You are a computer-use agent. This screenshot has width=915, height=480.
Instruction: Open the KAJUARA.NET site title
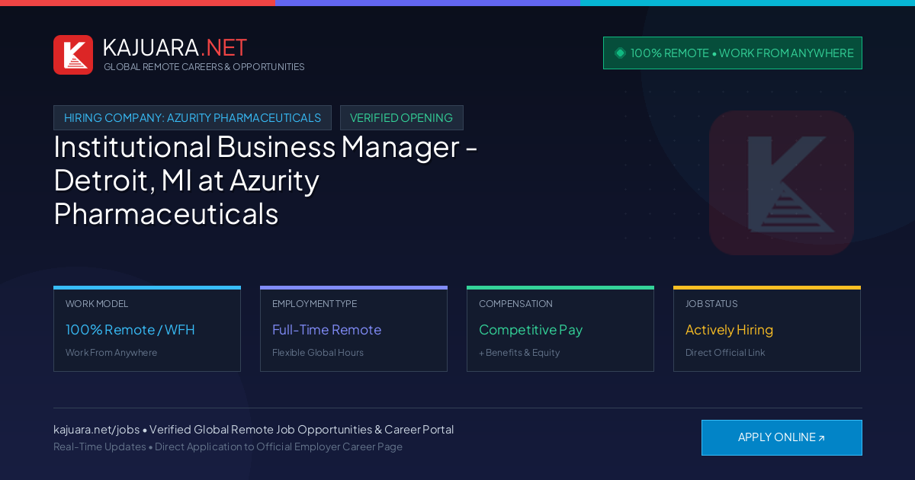click(175, 47)
